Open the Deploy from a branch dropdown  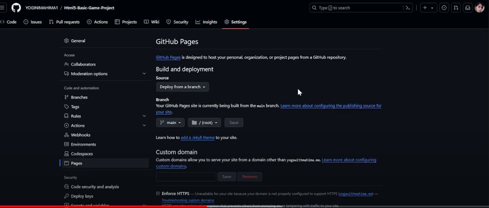tap(183, 87)
